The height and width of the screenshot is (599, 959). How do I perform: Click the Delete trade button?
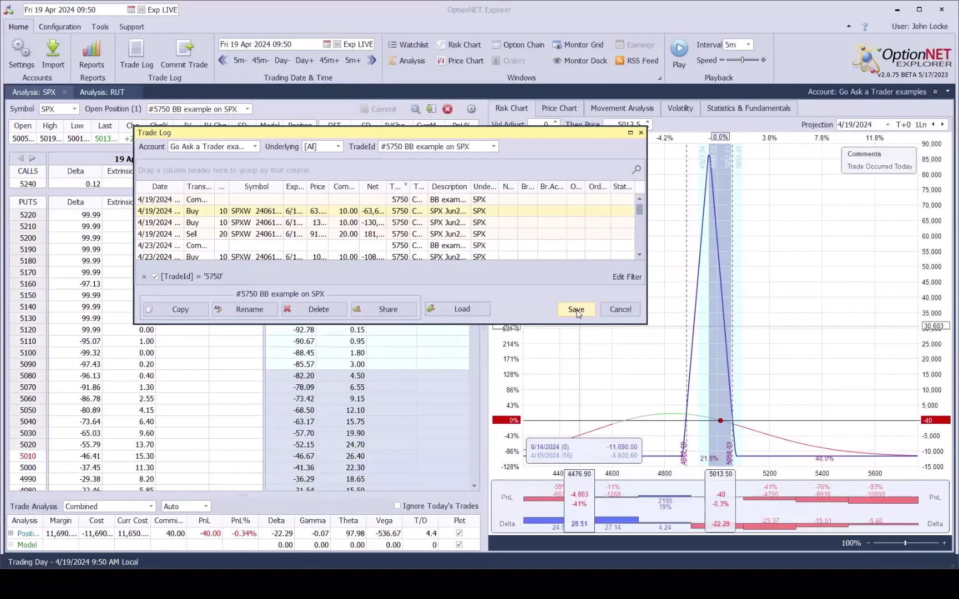tap(314, 309)
